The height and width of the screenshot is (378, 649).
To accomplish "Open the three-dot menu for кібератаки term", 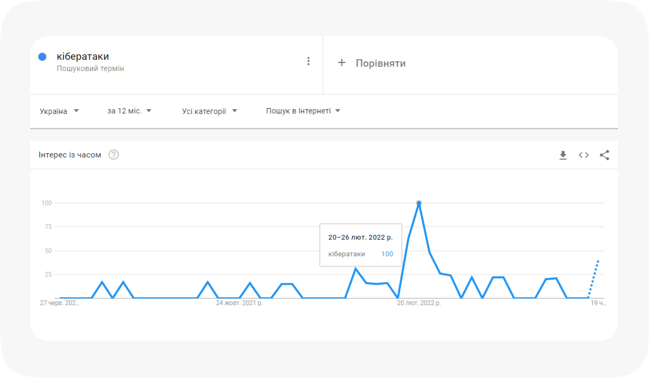I will coord(308,61).
